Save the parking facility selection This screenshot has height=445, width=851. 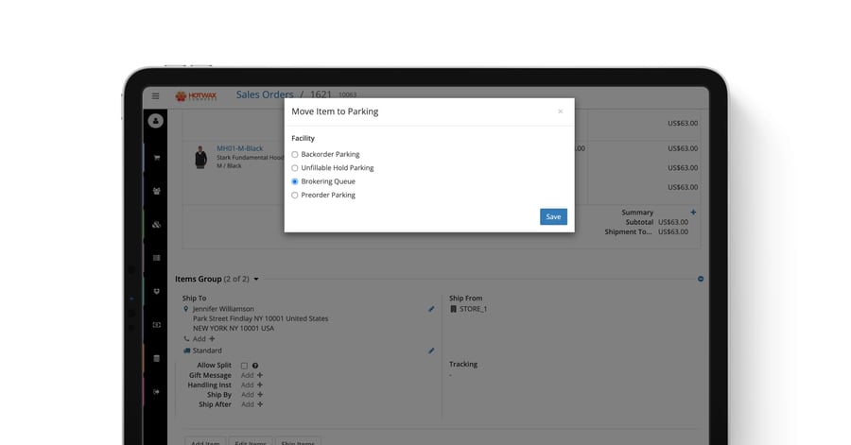pyautogui.click(x=553, y=216)
